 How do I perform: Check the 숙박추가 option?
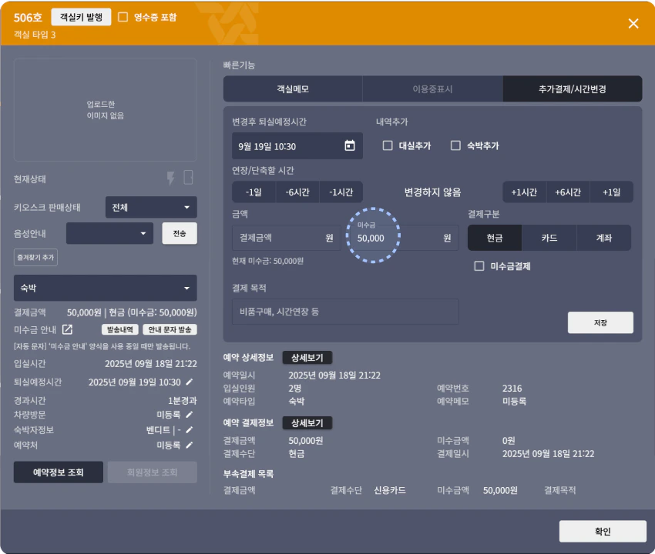pos(455,145)
